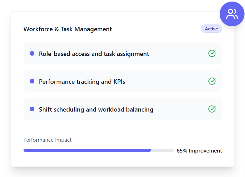Viewport: 245px width, 177px height.
Task: Click the users icon in the purple circle
Action: (x=232, y=14)
